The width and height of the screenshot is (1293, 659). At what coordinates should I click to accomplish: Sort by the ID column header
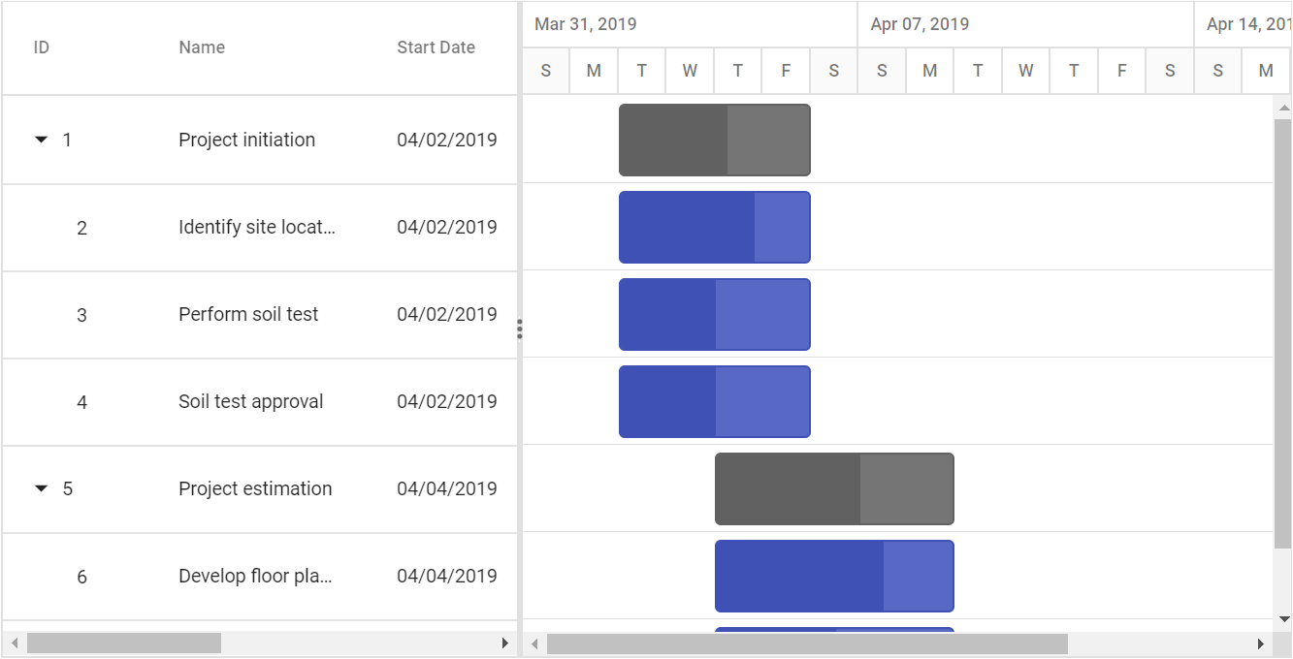pyautogui.click(x=42, y=47)
